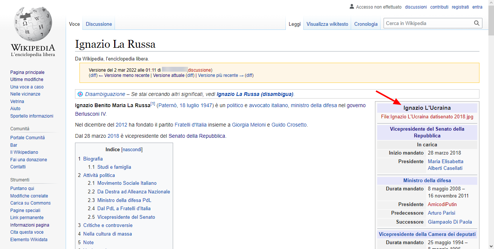Hide the Indice table of contents
The image size is (494, 249).
(132, 150)
